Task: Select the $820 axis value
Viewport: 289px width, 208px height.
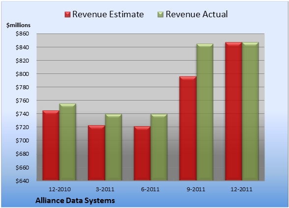Action: (x=22, y=61)
